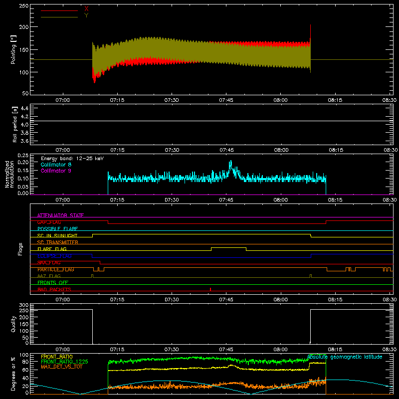Click the "250" tick on Pointing axis
Screen dimensions: 399x399
click(x=23, y=6)
